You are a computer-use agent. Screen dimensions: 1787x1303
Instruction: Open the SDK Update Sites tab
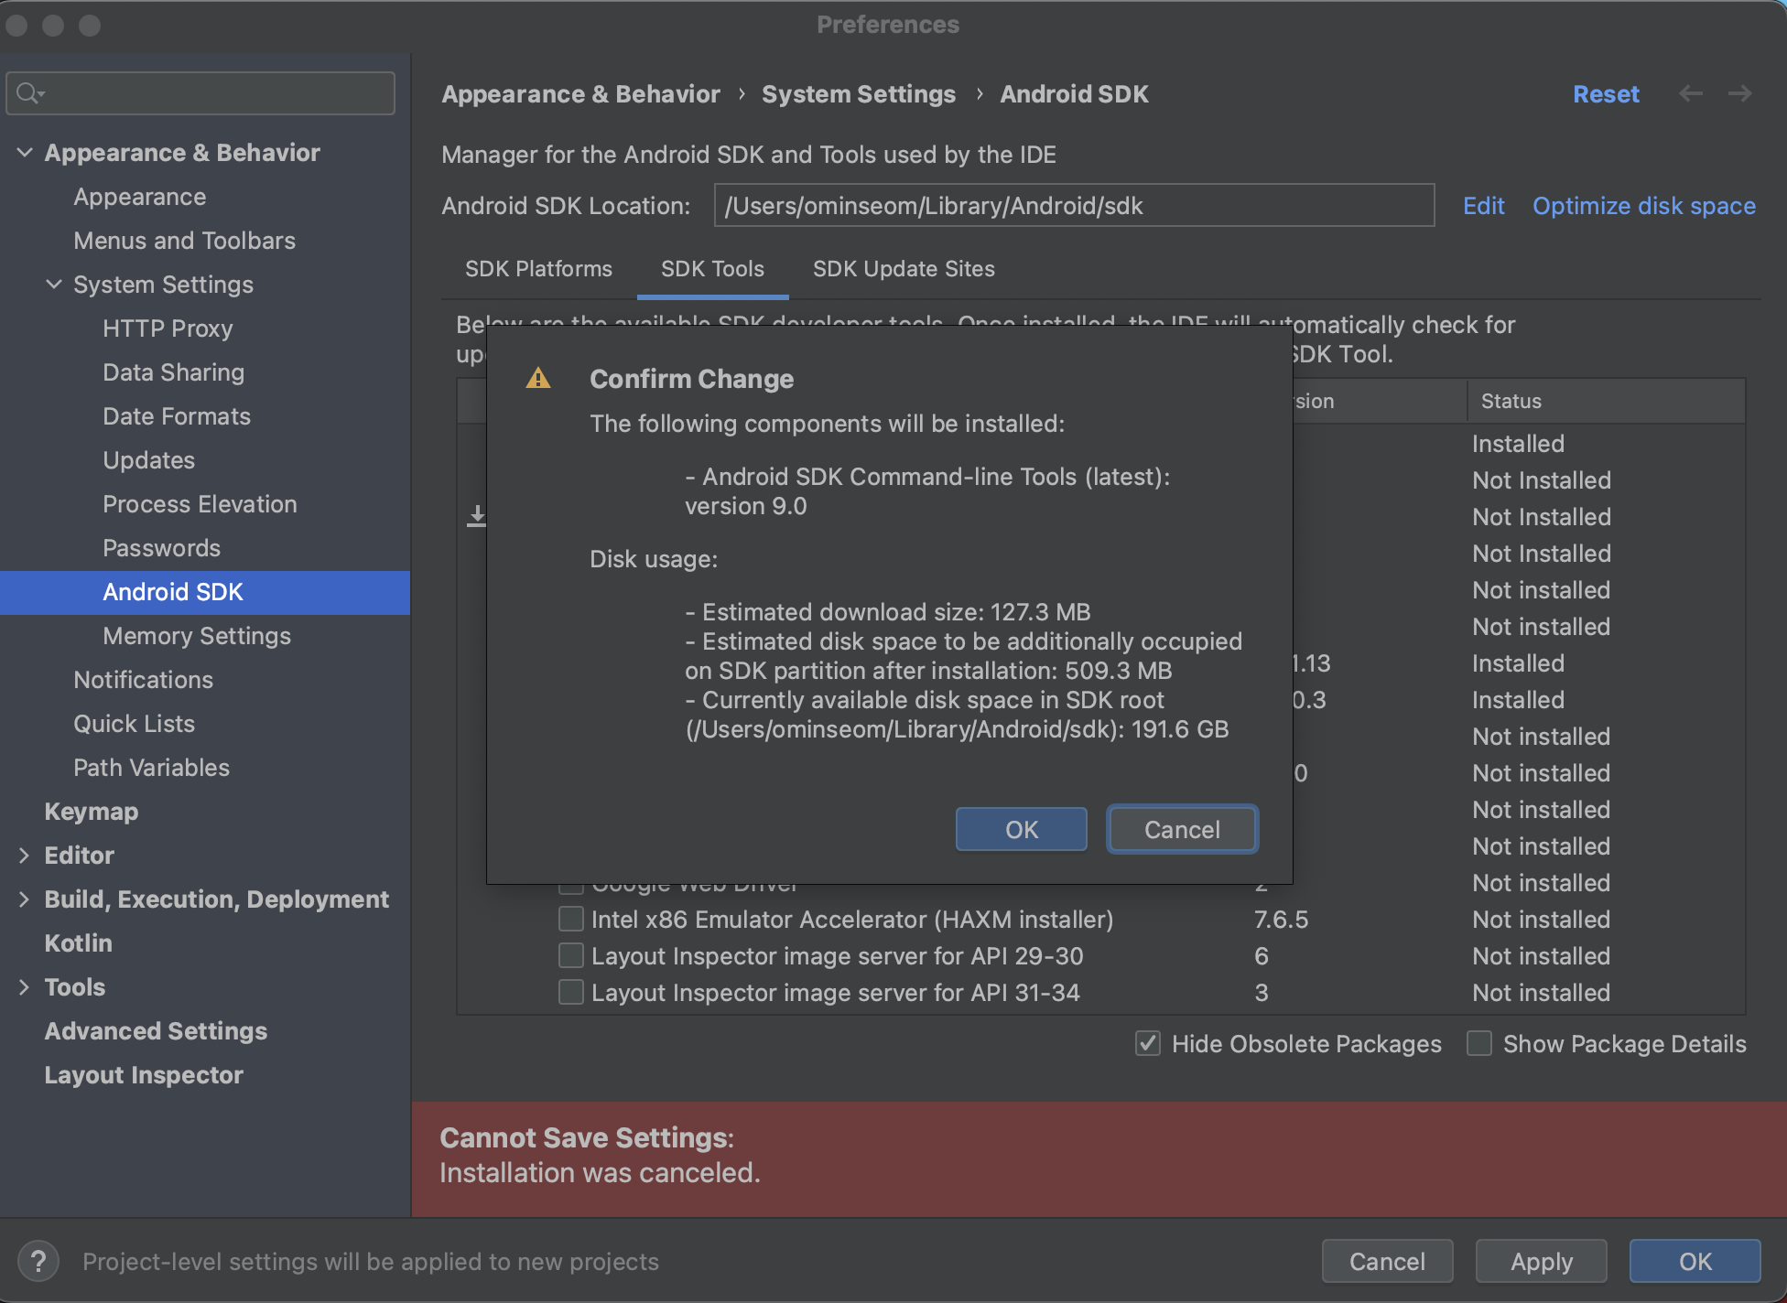(903, 268)
